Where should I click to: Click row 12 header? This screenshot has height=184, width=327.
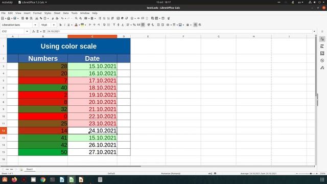[x=4, y=131]
